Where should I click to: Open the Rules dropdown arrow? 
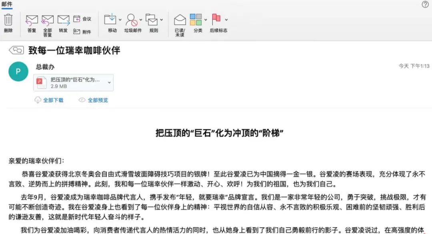tap(162, 20)
